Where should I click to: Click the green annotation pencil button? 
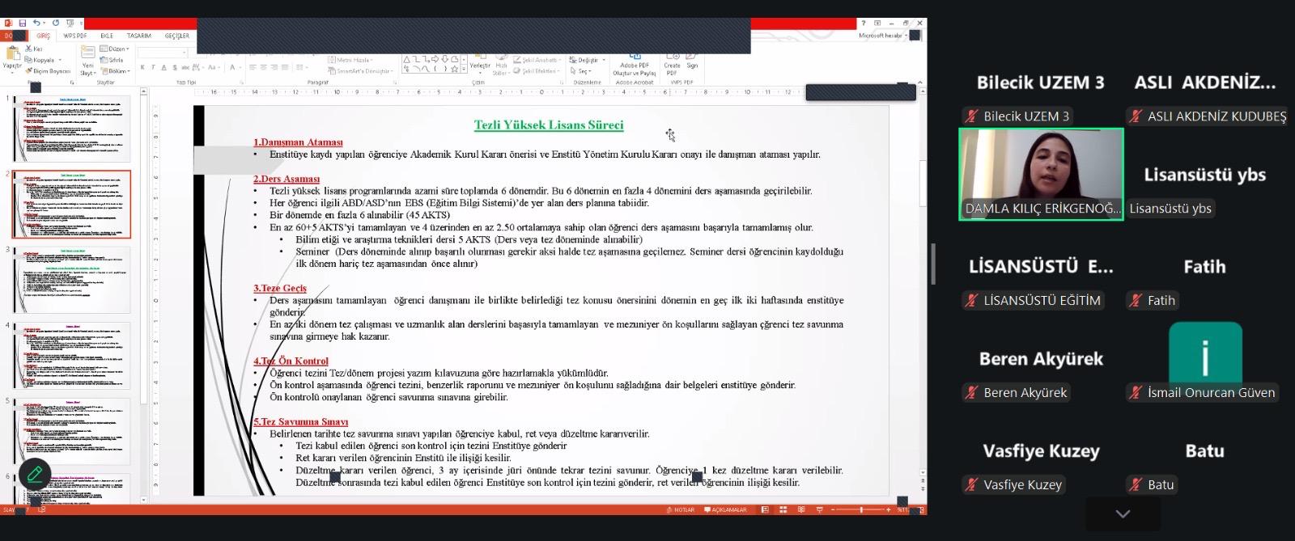tap(34, 474)
